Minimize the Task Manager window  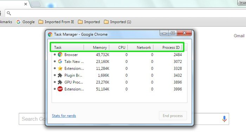click(x=164, y=33)
